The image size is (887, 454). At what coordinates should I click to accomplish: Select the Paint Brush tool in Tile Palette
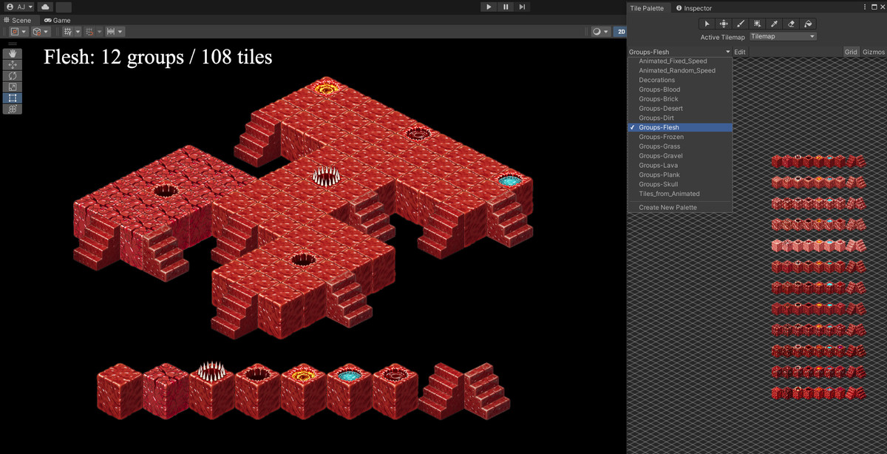coord(740,23)
